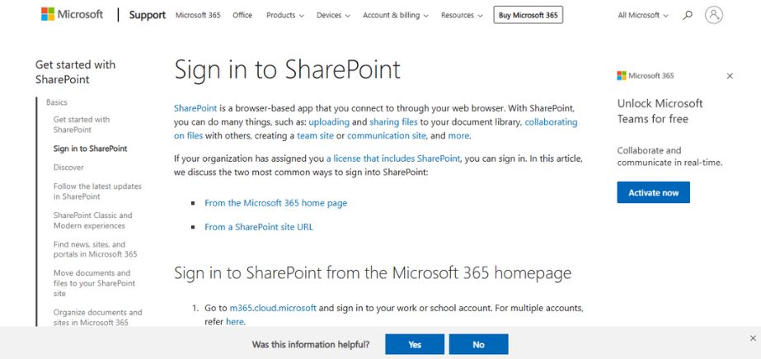Open a license that includes SharePoint link
The height and width of the screenshot is (359, 761).
tap(393, 158)
